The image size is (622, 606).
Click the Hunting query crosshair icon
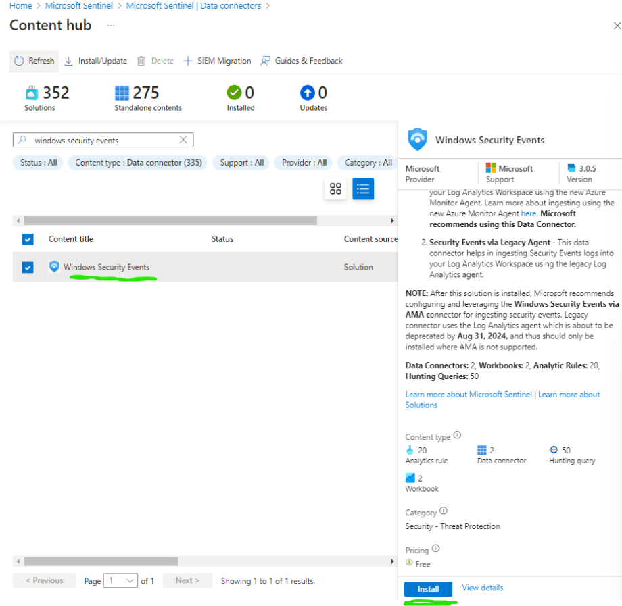point(554,449)
